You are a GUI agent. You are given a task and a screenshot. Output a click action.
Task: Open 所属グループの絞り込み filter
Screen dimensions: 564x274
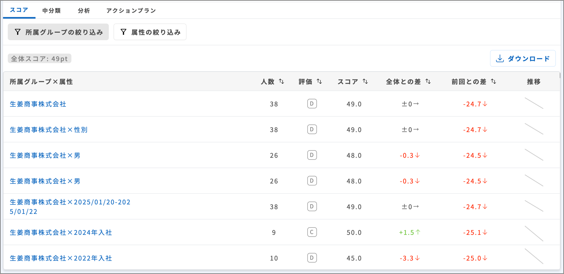[x=58, y=32]
